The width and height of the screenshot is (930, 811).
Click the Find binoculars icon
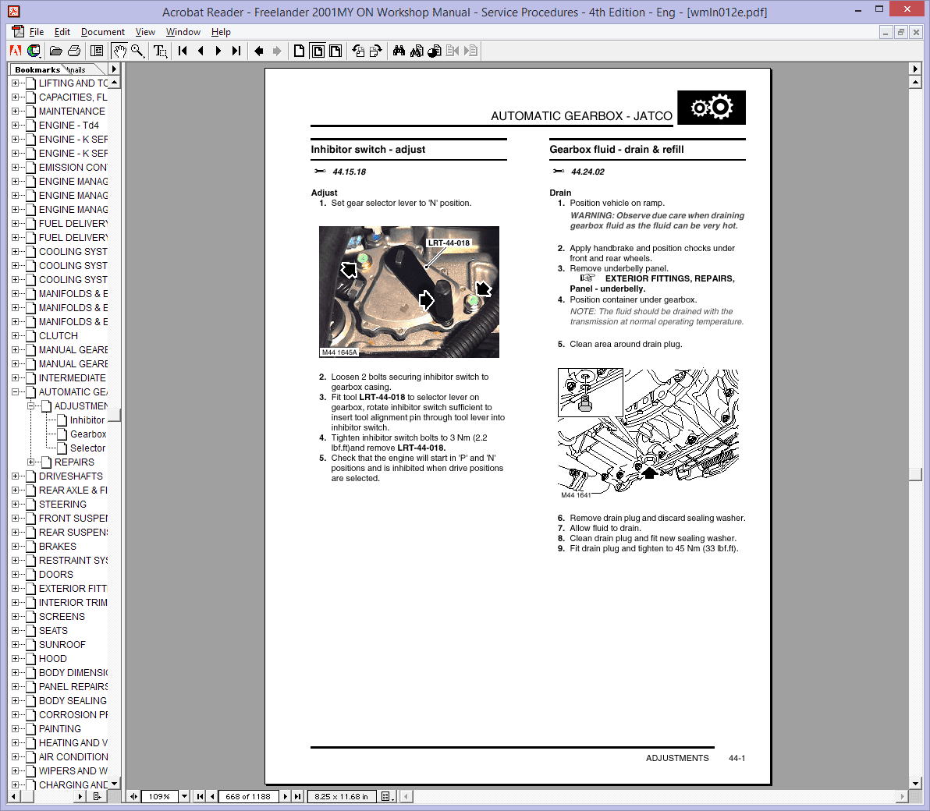(399, 51)
